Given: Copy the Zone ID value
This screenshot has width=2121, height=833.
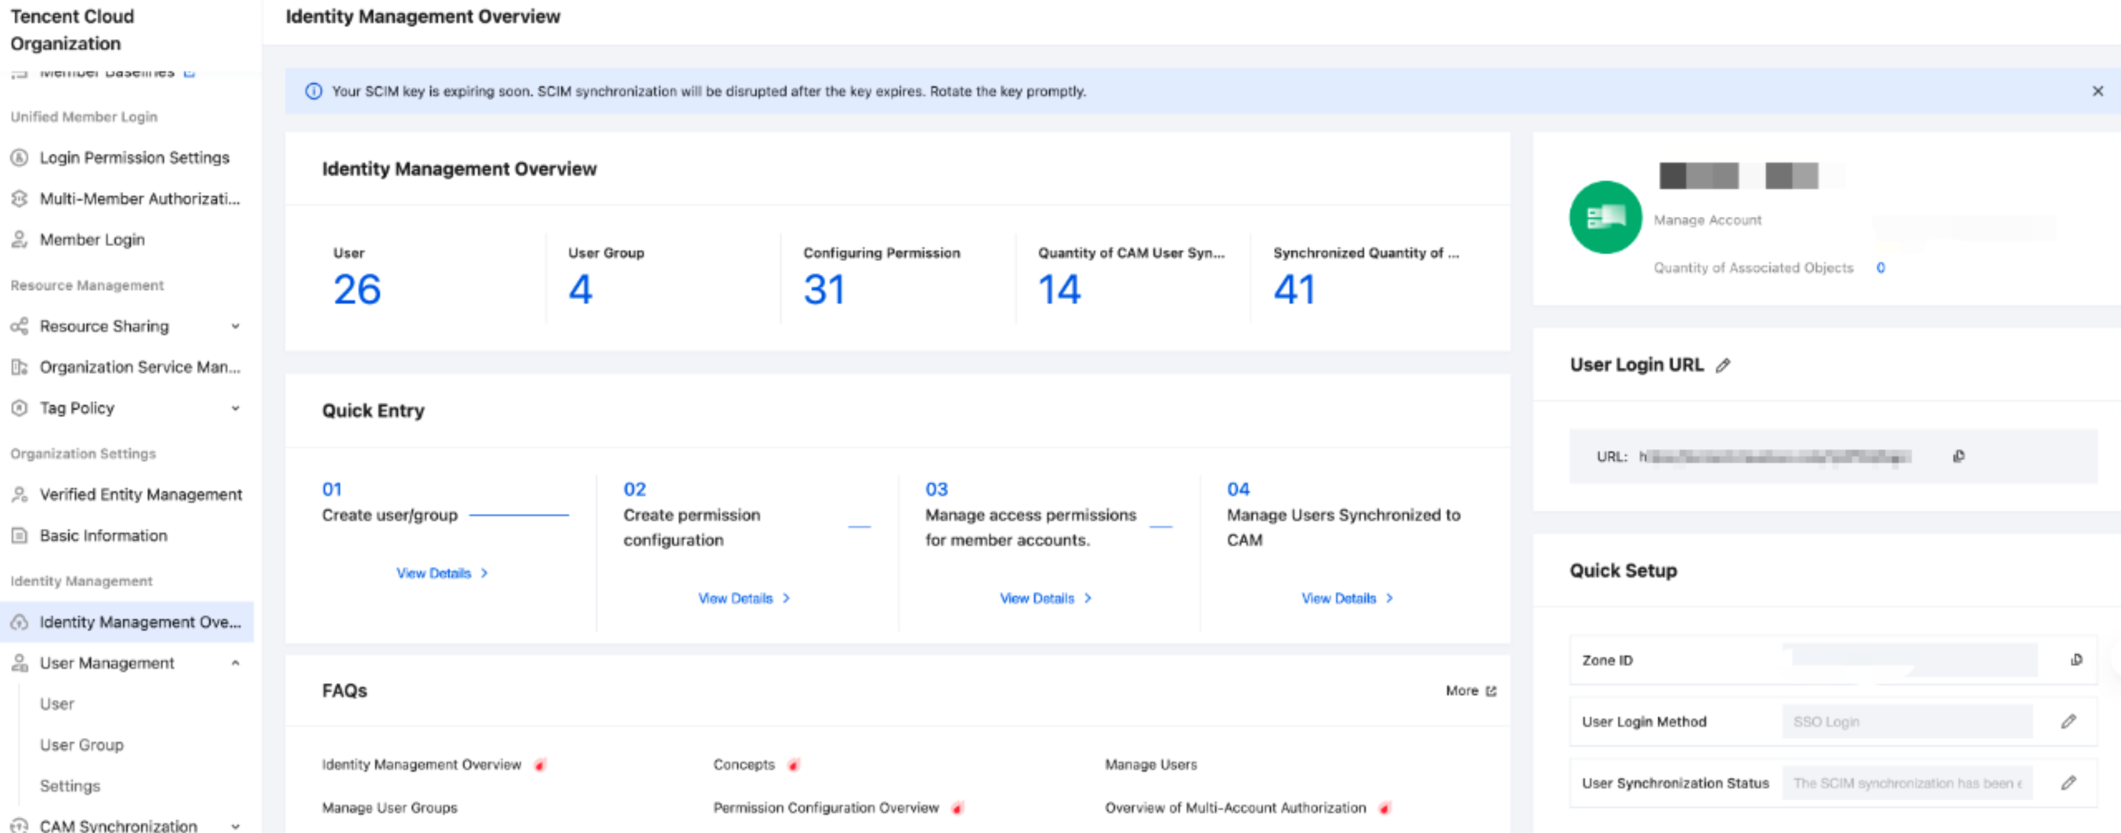Looking at the screenshot, I should point(2077,660).
